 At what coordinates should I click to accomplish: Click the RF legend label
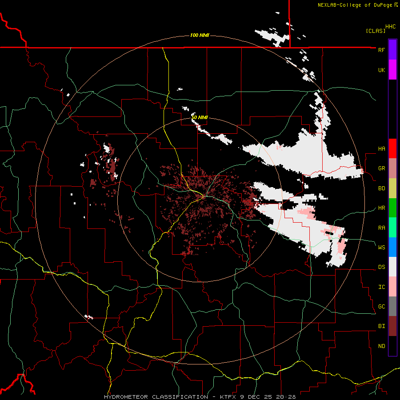(381, 50)
